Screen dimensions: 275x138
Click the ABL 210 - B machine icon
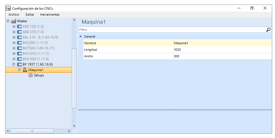pos(19,37)
